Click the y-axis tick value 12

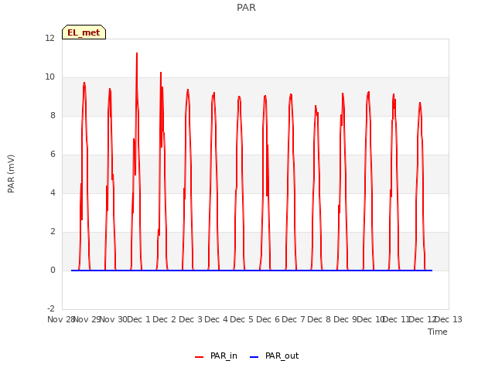(x=49, y=38)
